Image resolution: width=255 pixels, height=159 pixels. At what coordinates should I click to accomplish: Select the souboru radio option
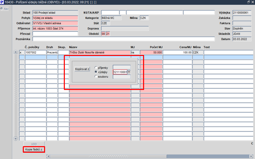(x=96, y=77)
